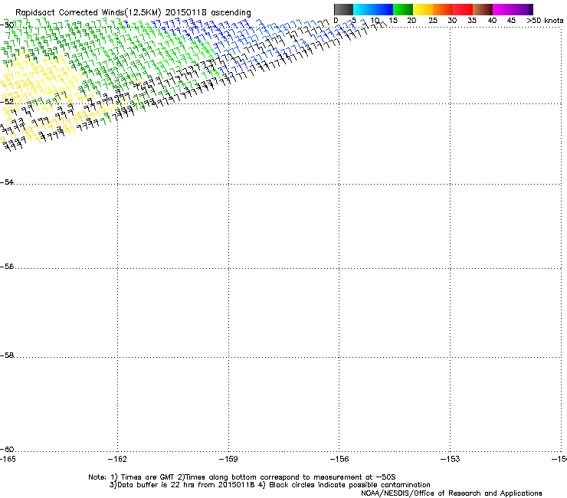The width and height of the screenshot is (567, 498).
Task: Click the yellow 20-25 knots legend segment
Action: pyautogui.click(x=423, y=9)
